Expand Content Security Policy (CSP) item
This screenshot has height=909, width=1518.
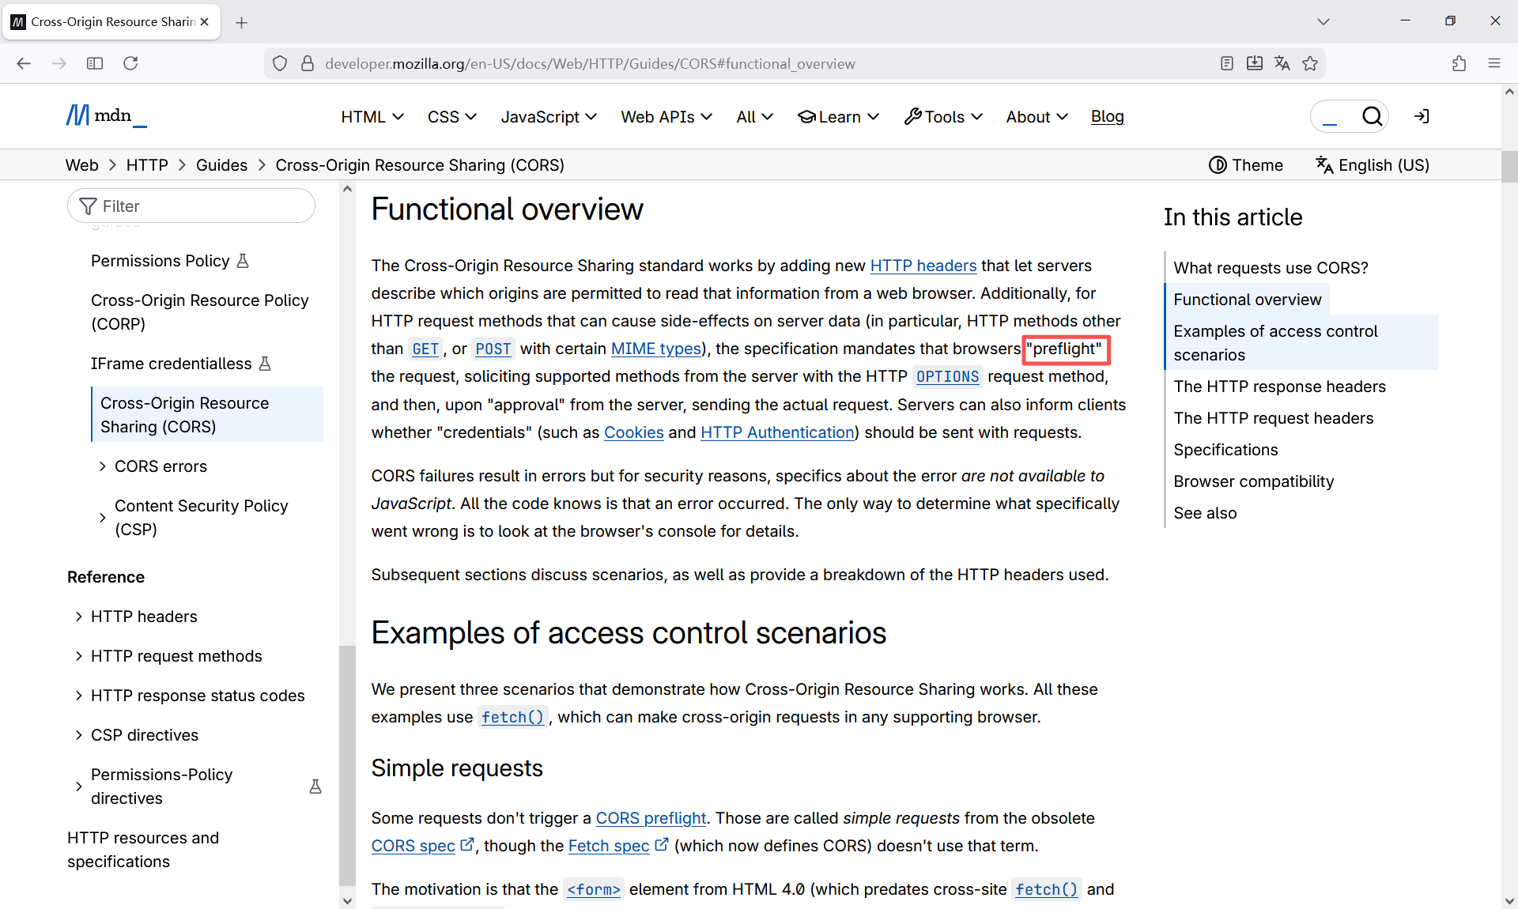[103, 518]
